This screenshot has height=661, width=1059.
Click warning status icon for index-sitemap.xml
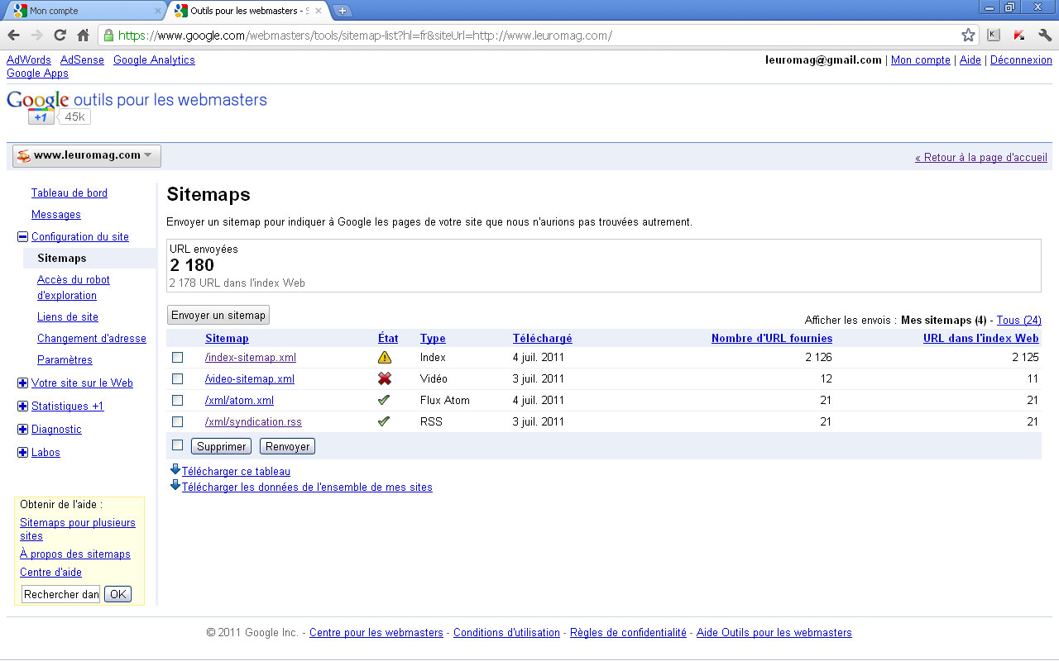(x=385, y=358)
